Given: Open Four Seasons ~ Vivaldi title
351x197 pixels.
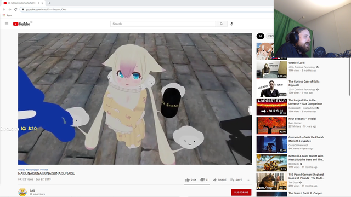Looking at the screenshot, I should 302,119.
